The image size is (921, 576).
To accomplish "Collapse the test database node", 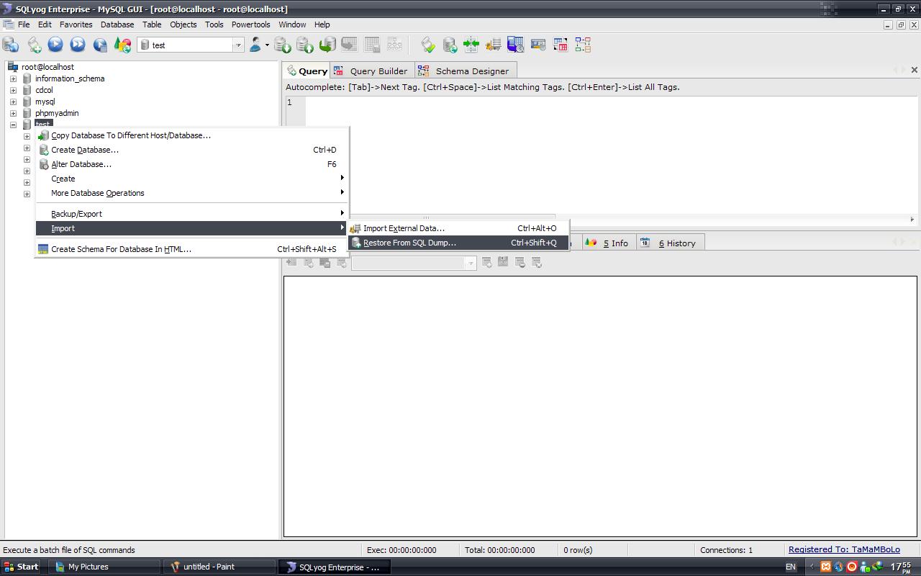I will click(x=13, y=125).
